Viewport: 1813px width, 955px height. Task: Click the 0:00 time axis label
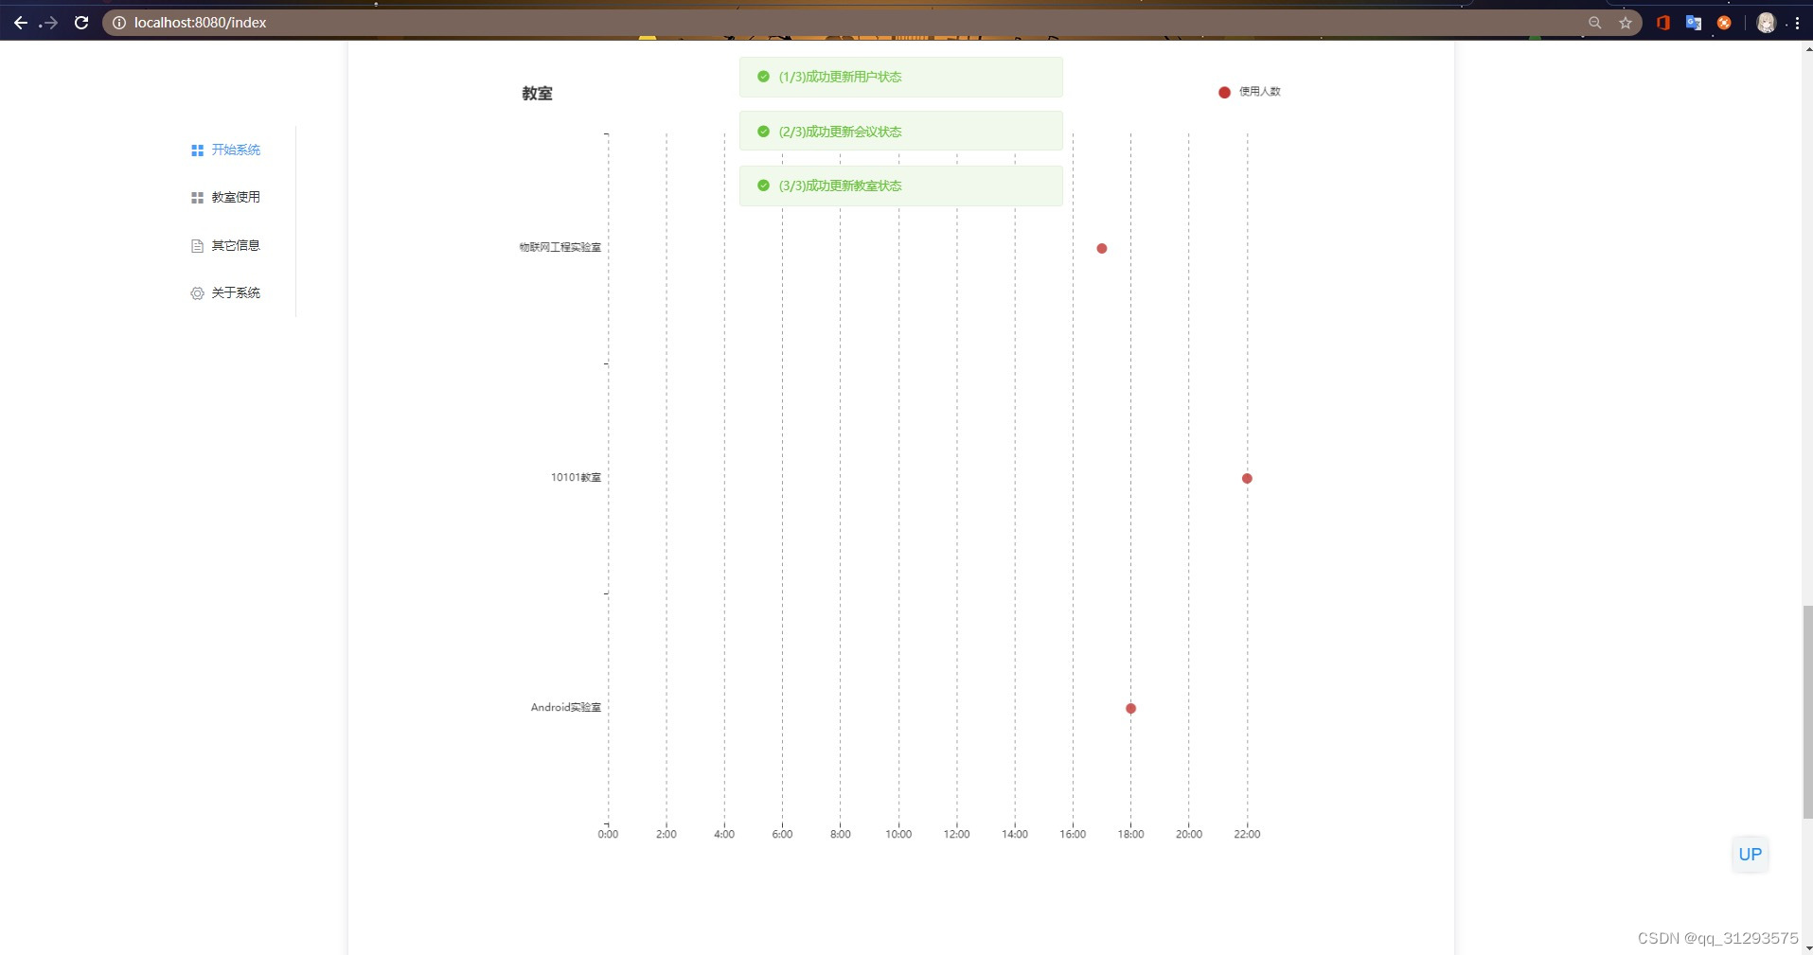[608, 834]
